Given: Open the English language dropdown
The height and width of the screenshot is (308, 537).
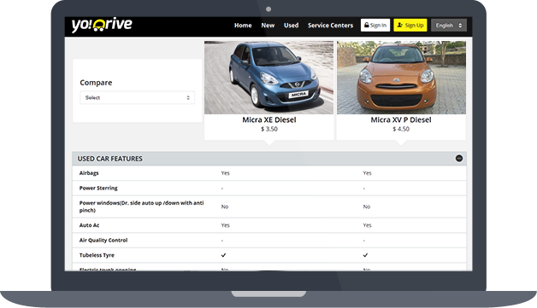Looking at the screenshot, I should pyautogui.click(x=449, y=26).
